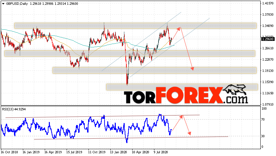Click date label 16 Jan 2019
Viewport: 276px width, 156px height.
click(x=31, y=152)
